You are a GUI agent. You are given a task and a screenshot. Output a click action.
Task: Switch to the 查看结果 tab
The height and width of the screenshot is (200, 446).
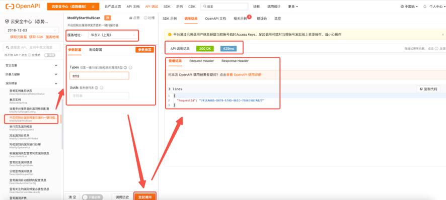(x=175, y=61)
